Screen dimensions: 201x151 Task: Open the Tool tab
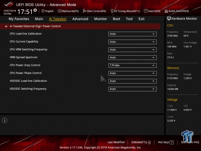129,19
